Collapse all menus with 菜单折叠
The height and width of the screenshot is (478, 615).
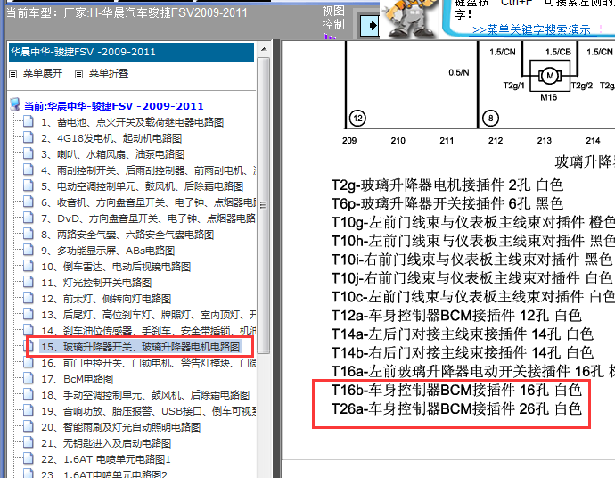point(109,73)
